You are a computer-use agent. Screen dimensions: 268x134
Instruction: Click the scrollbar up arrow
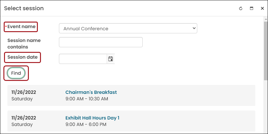266,19
